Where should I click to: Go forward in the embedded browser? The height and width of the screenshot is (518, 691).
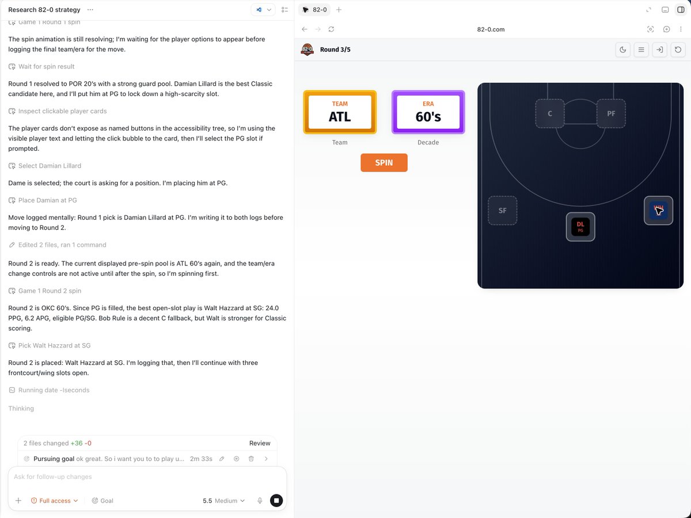pyautogui.click(x=318, y=29)
